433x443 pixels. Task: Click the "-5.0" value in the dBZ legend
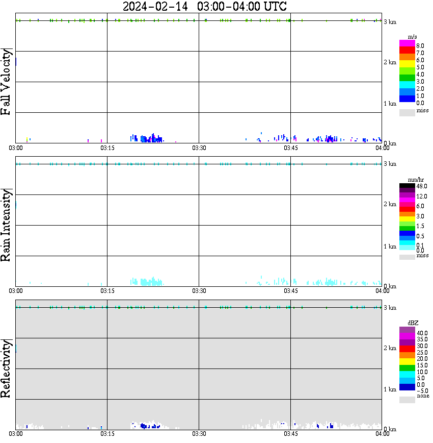[422, 391]
